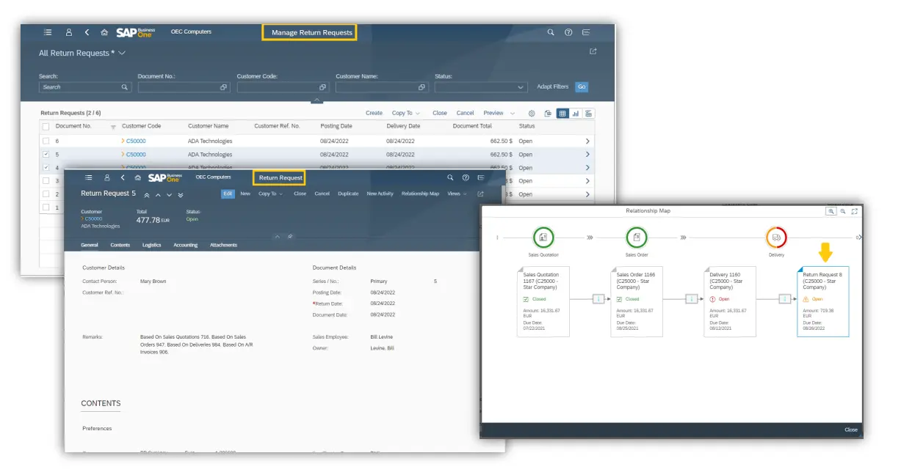Click Go button in filter bar
Viewport: 915px width, 475px height.
point(582,86)
